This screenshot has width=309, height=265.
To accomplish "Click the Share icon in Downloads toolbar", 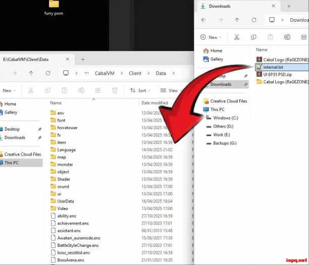I will pyautogui.click(x=304, y=37).
